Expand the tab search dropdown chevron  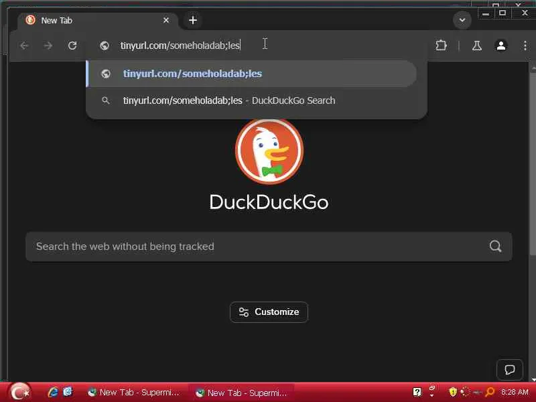pyautogui.click(x=462, y=20)
